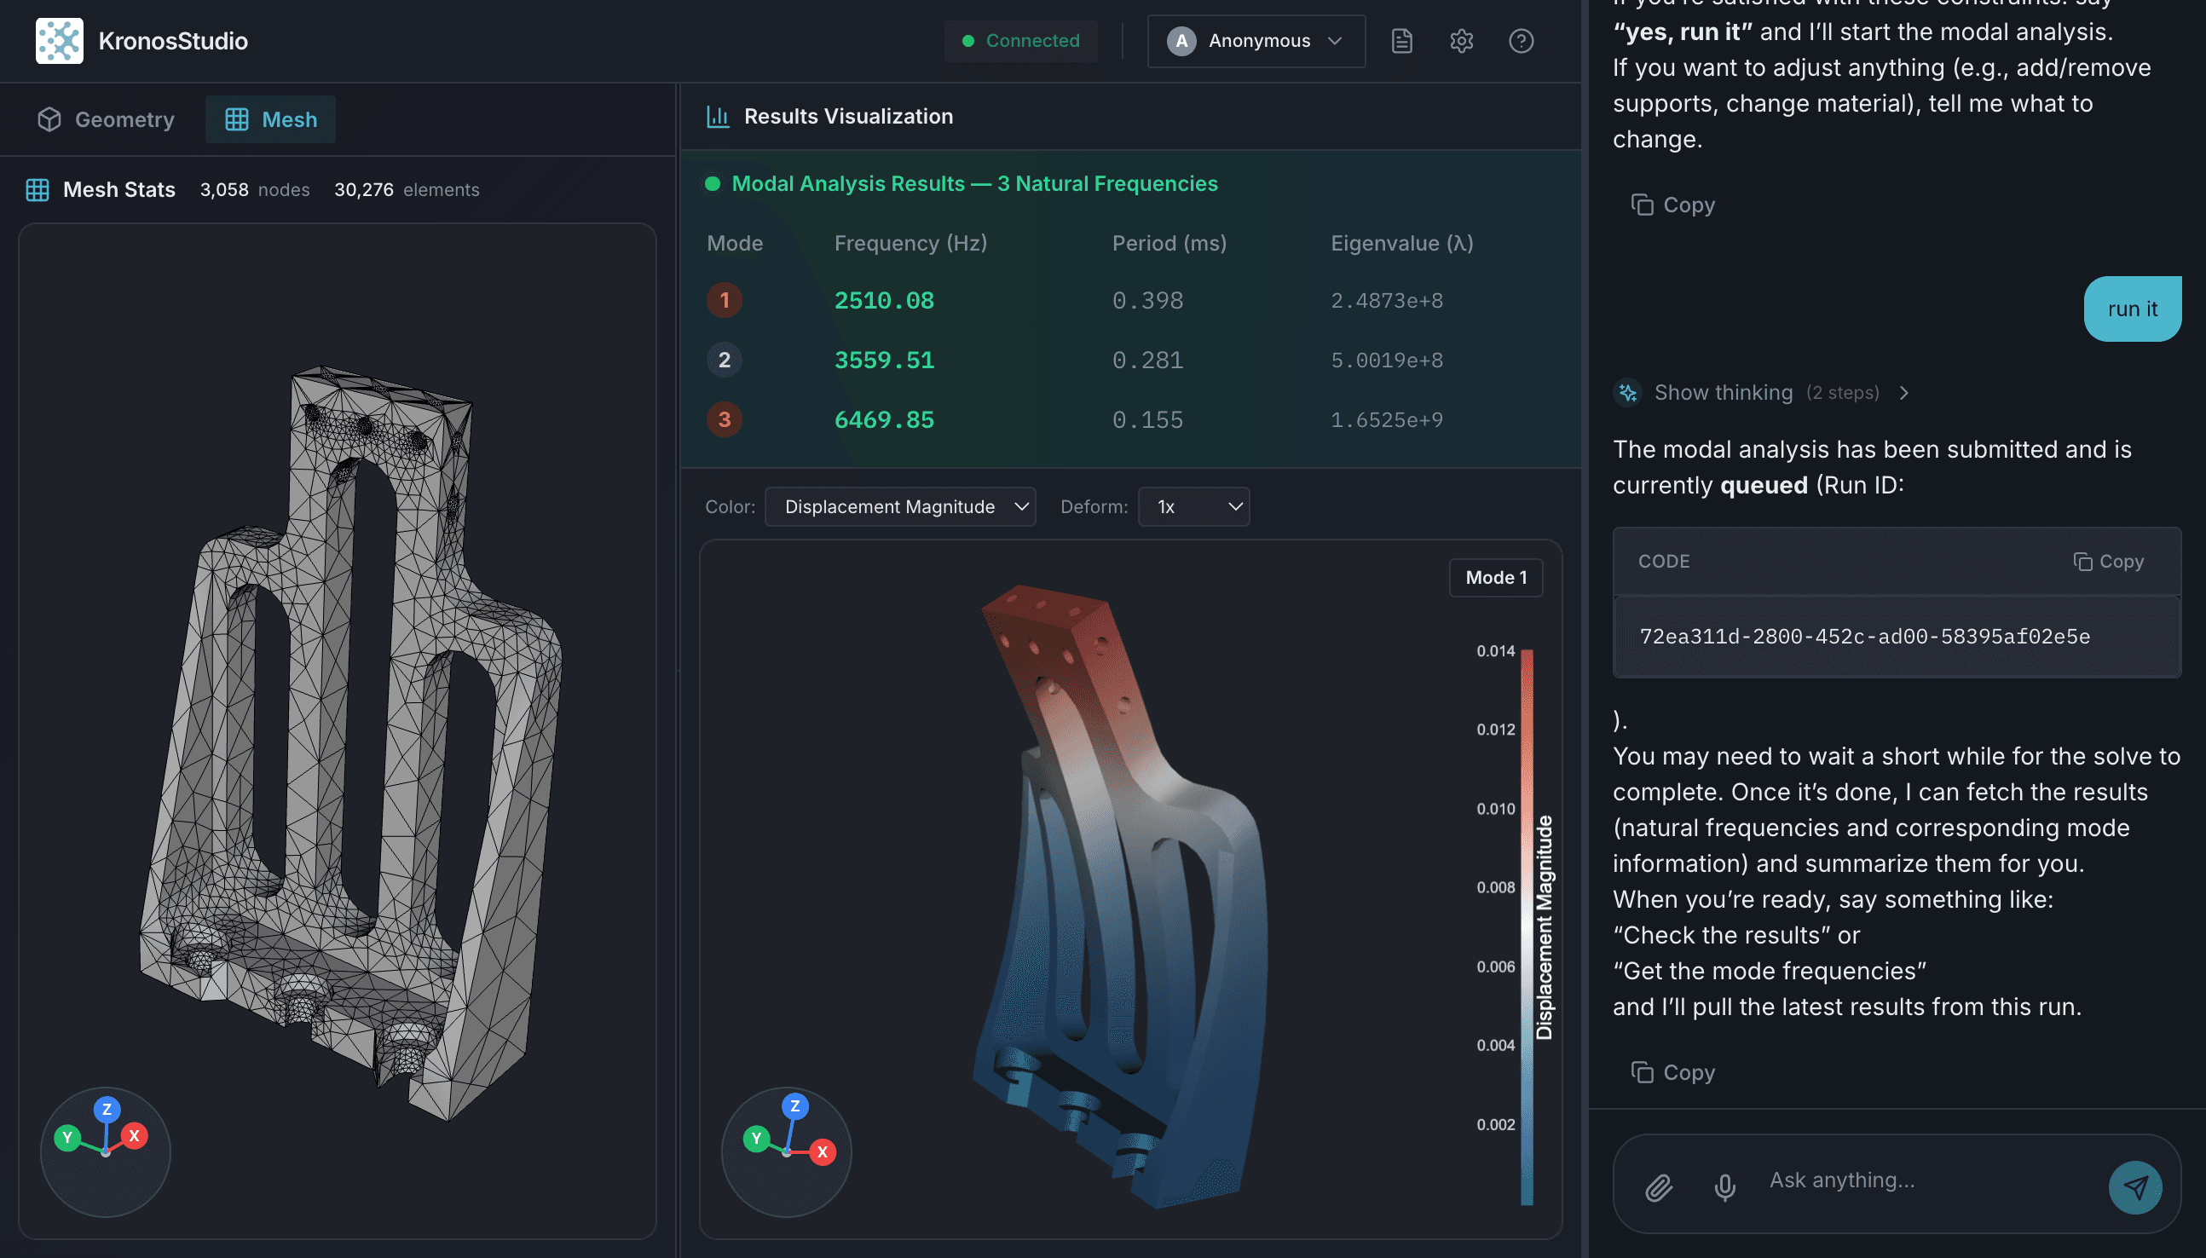Copy the Run ID code
The height and width of the screenshot is (1258, 2206).
point(2109,561)
